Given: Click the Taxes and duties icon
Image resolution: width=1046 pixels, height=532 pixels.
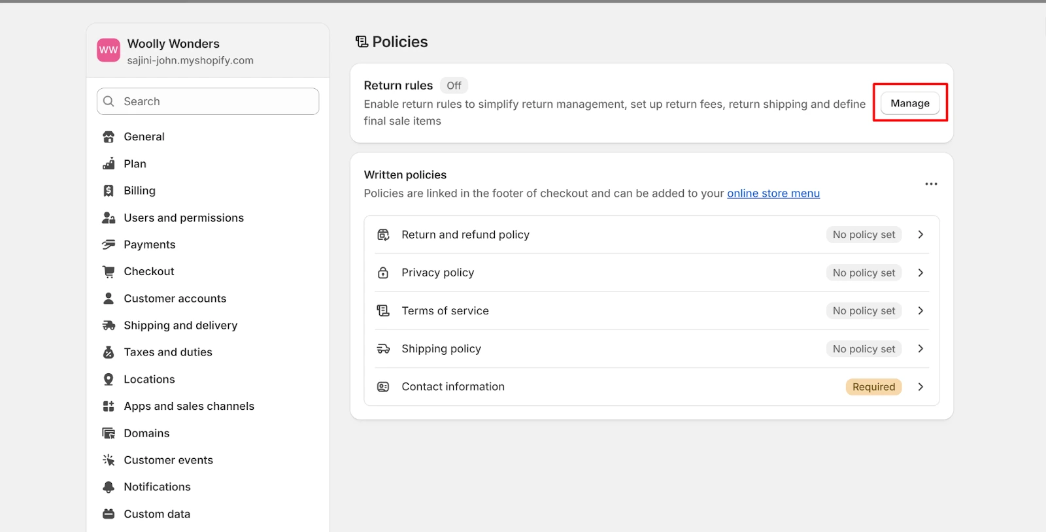Looking at the screenshot, I should (109, 352).
